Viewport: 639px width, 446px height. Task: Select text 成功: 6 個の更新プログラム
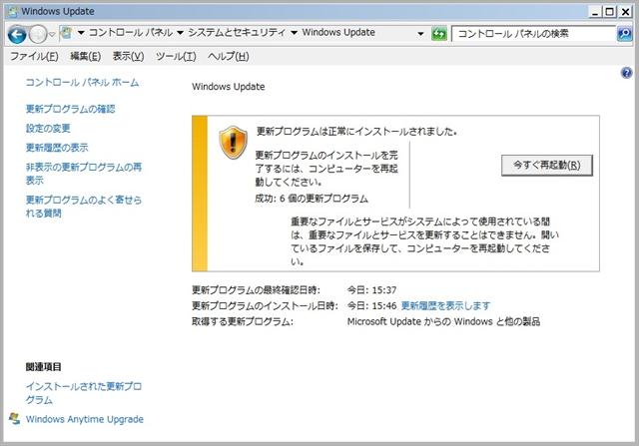coord(312,199)
